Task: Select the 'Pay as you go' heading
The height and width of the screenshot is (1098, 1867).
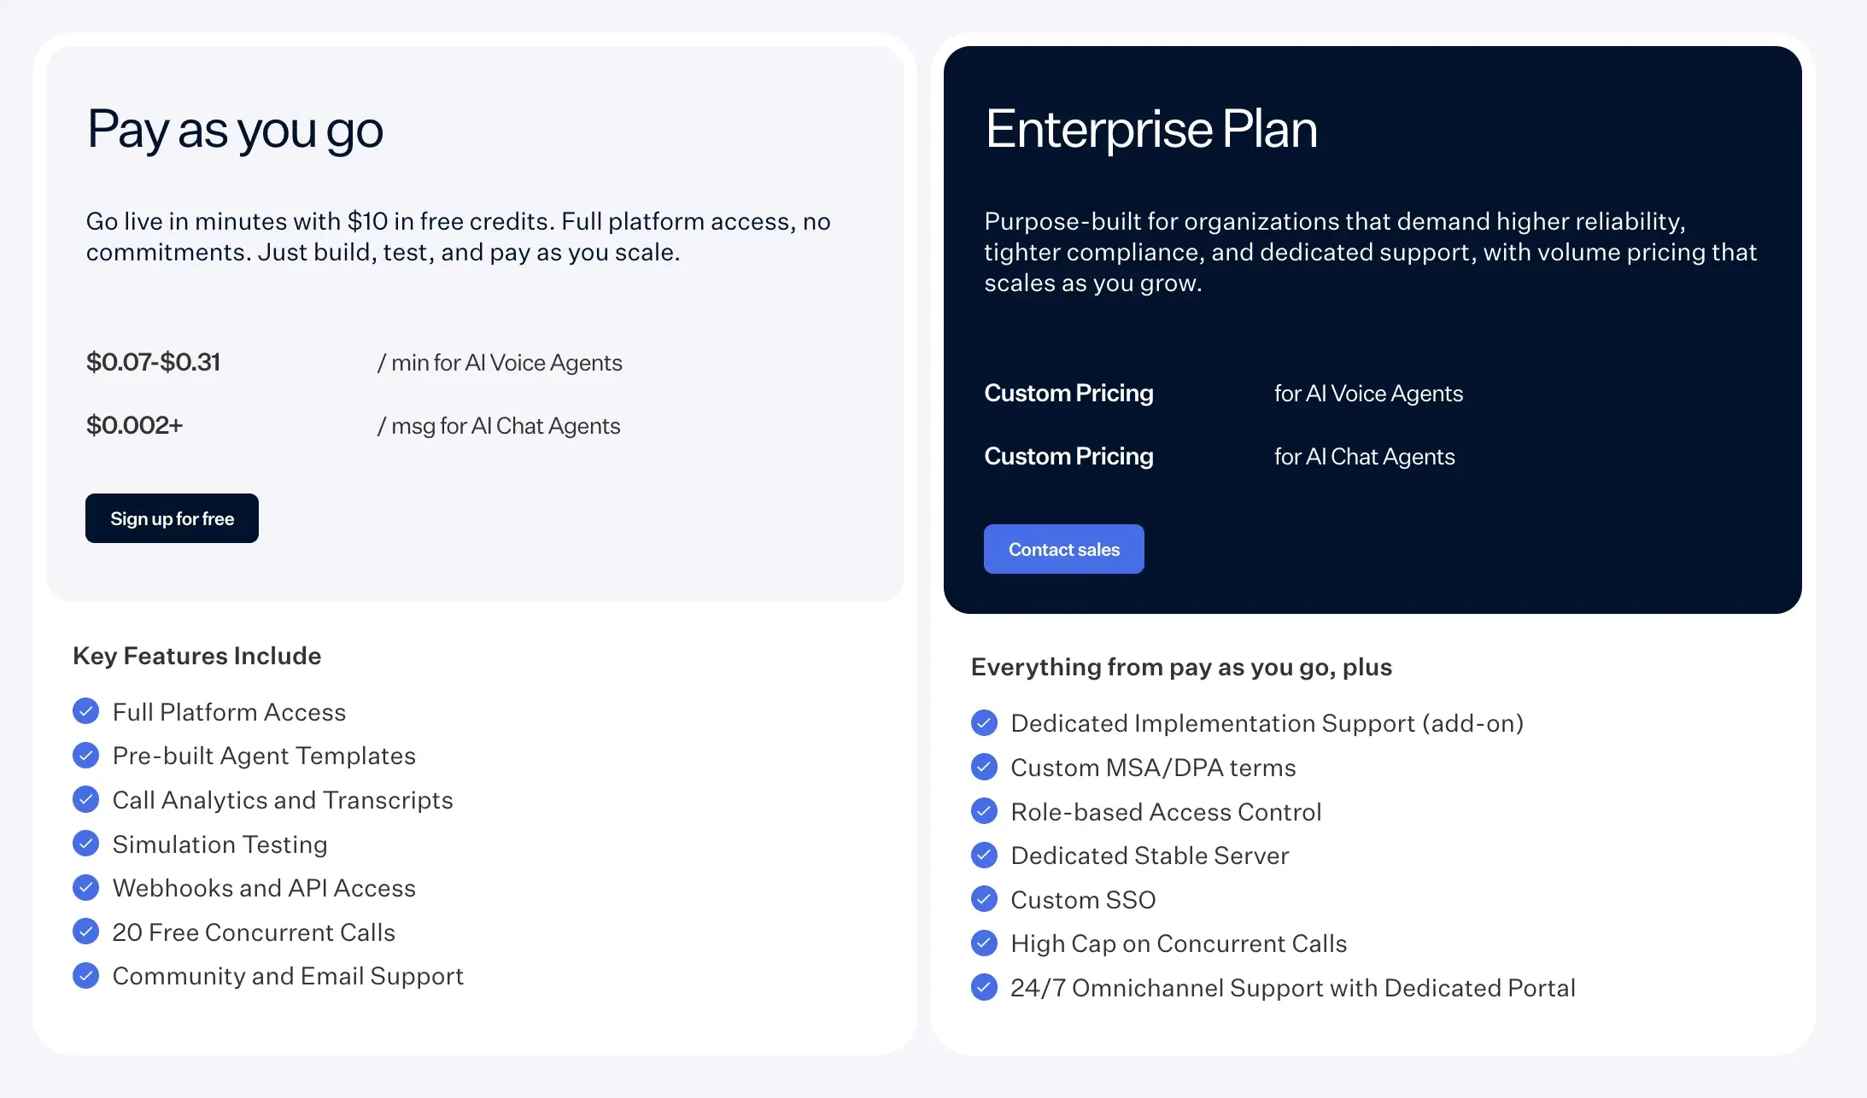Action: coord(235,131)
